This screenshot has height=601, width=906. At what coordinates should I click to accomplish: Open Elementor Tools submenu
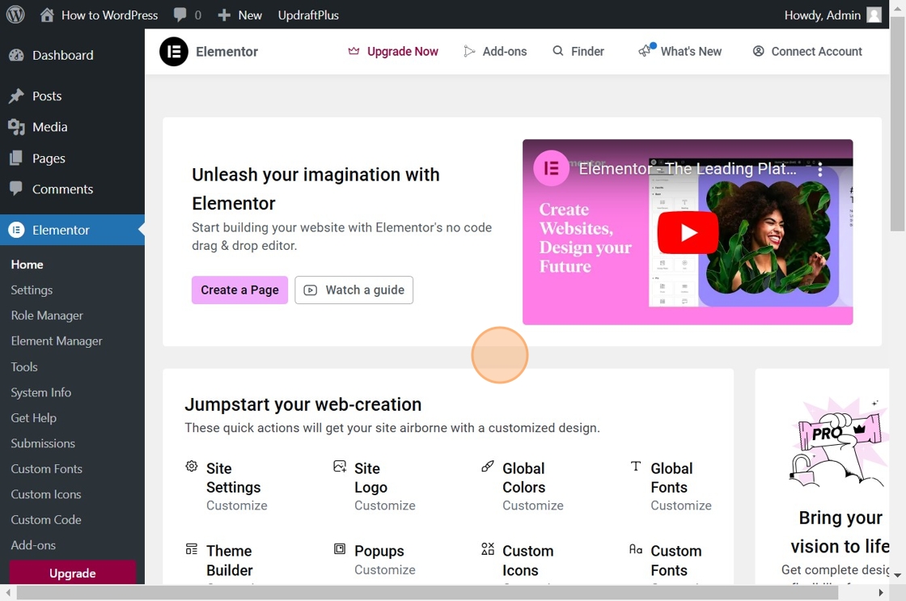24,367
